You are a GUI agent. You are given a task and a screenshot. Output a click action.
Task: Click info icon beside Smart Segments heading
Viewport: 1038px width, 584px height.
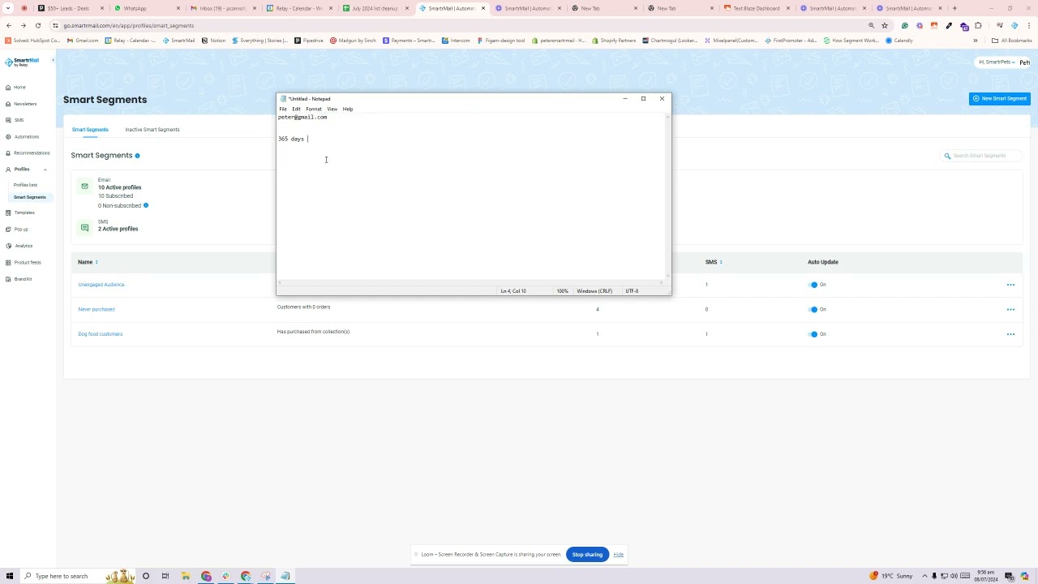137,156
